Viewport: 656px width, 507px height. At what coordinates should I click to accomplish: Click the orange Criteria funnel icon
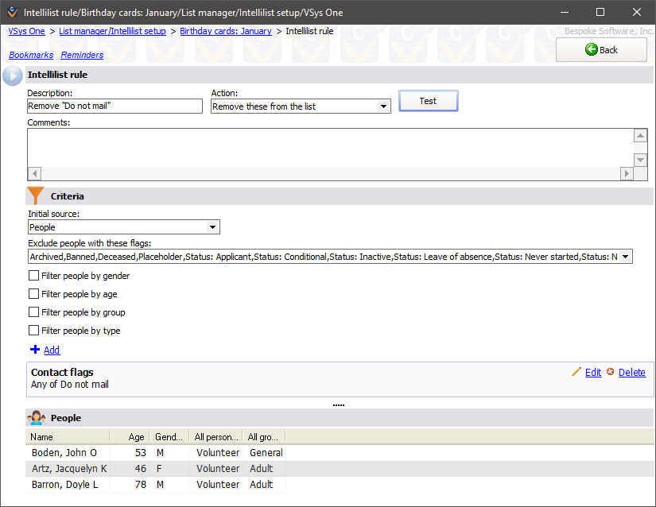coord(36,195)
